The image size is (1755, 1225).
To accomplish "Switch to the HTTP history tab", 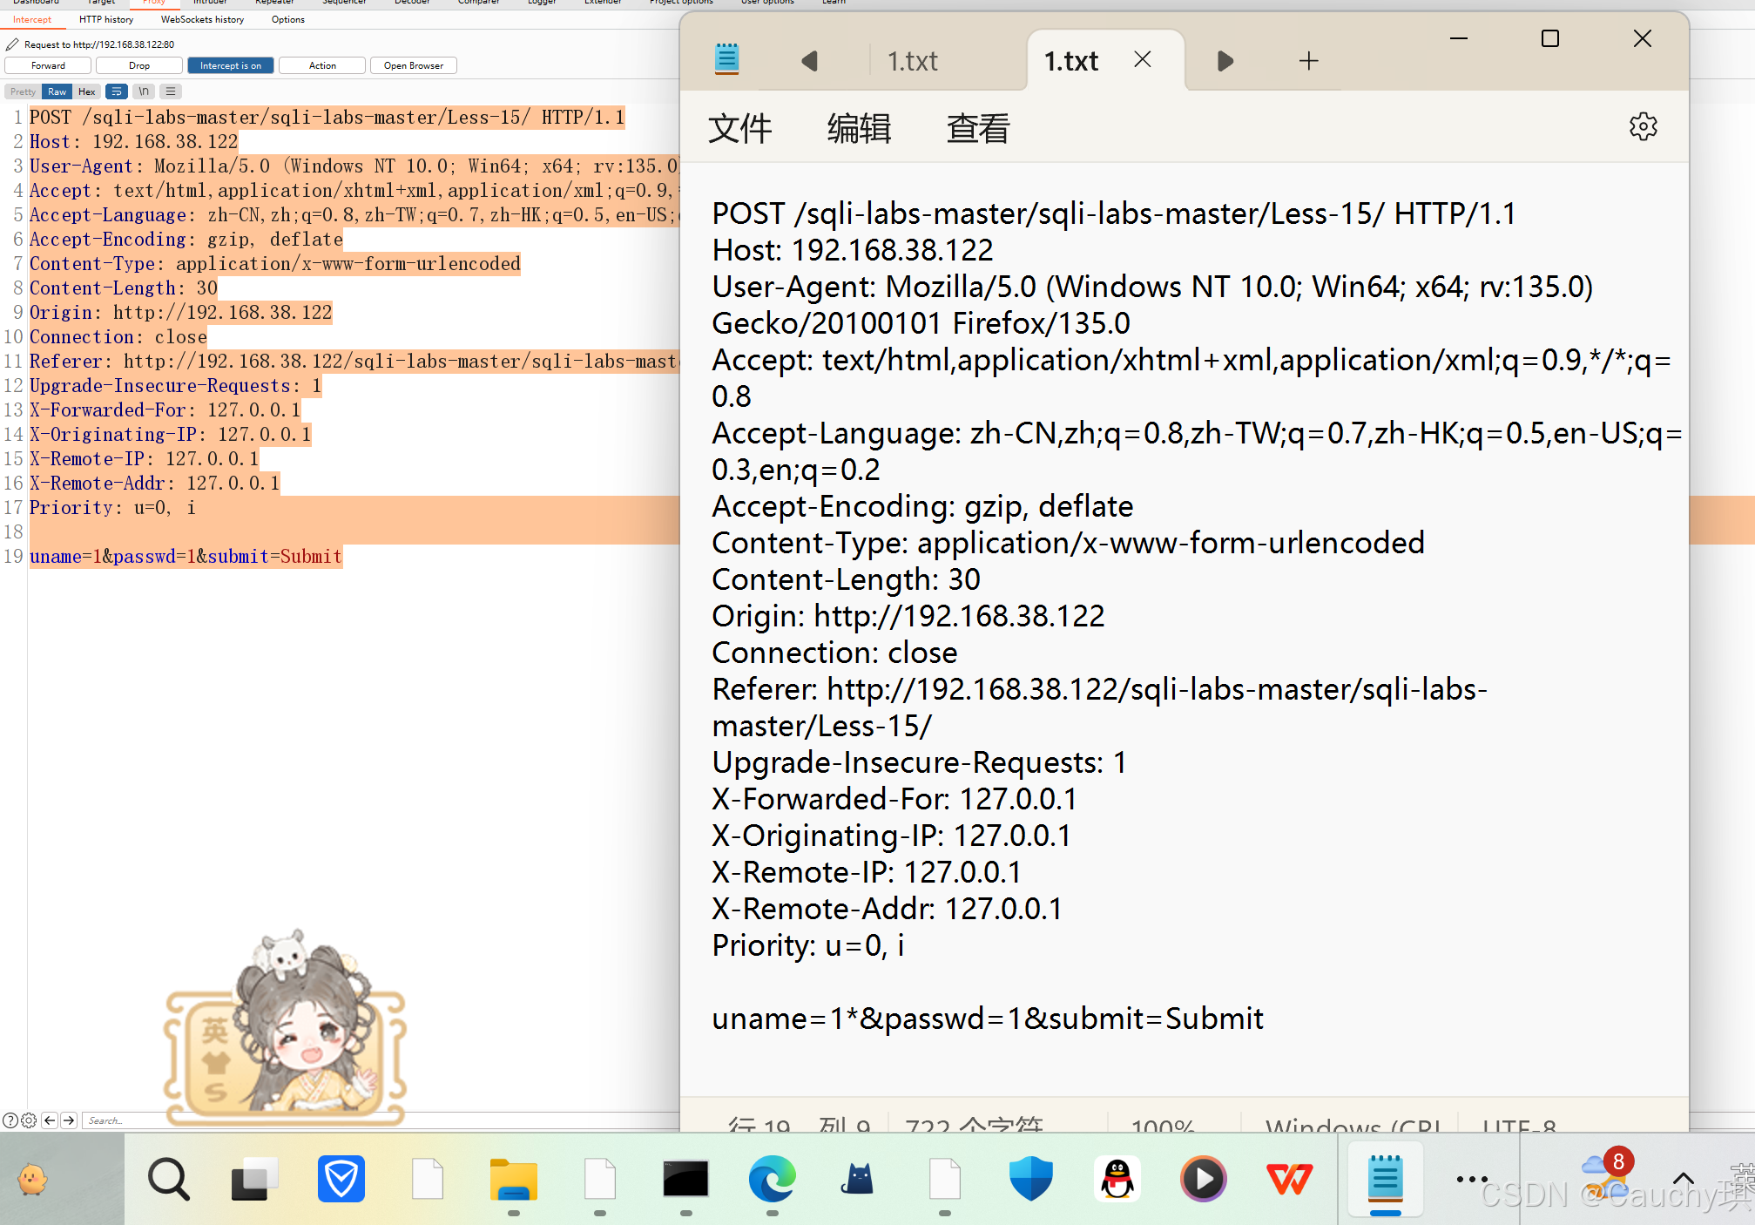I will coord(106,19).
